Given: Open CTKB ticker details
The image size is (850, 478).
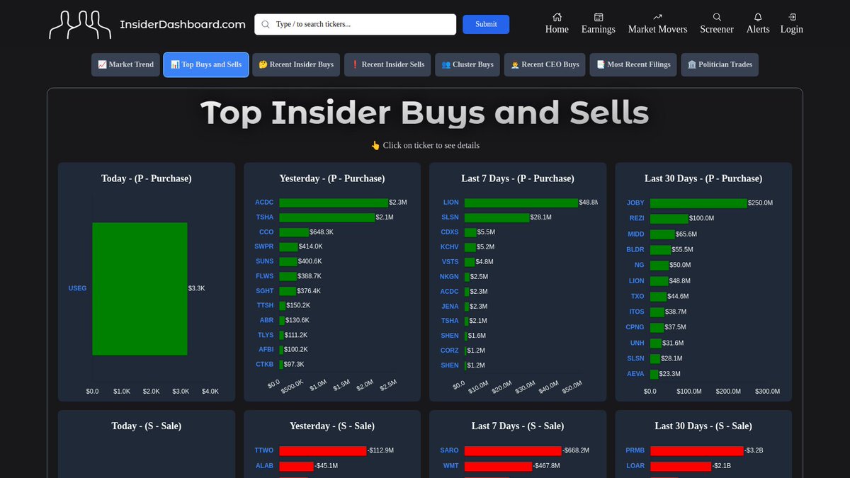Looking at the screenshot, I should pos(265,364).
